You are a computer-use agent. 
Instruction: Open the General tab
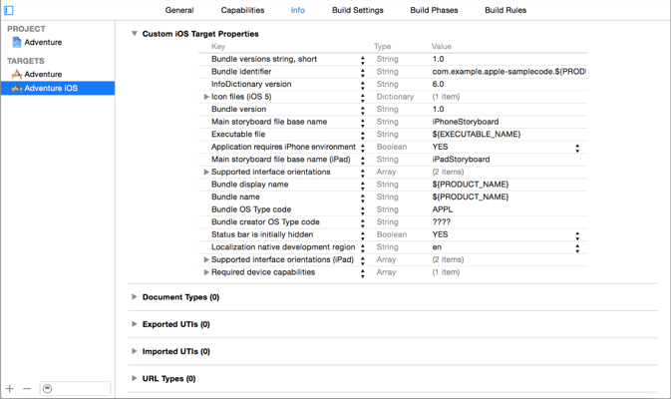click(179, 10)
